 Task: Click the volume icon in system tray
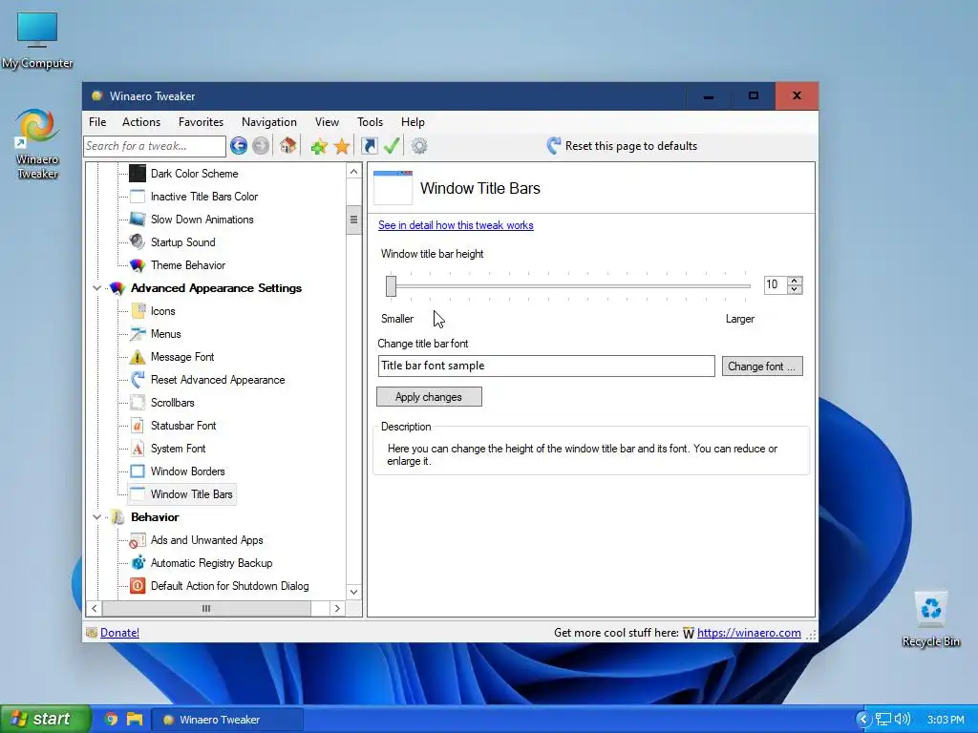pyautogui.click(x=903, y=720)
